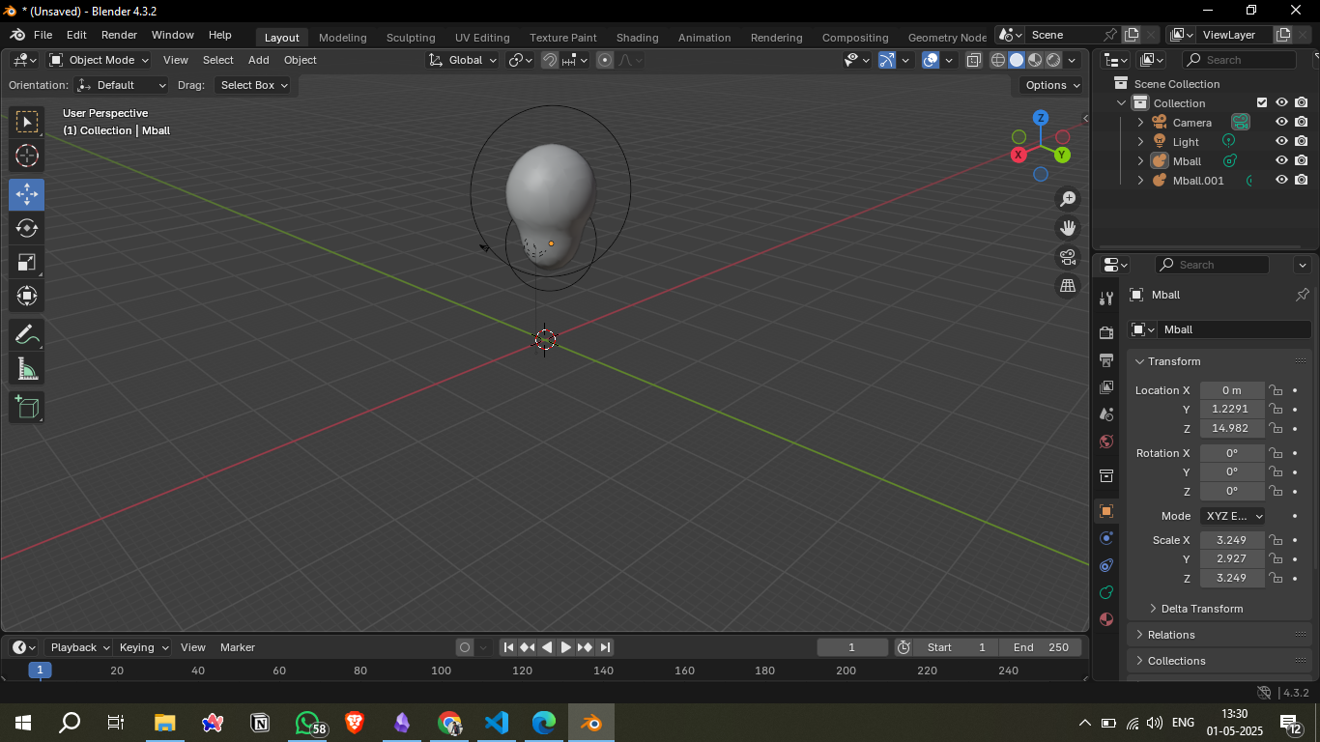Viewport: 1320px width, 742px height.
Task: Hide the Camera object in the viewport
Action: click(x=1281, y=123)
